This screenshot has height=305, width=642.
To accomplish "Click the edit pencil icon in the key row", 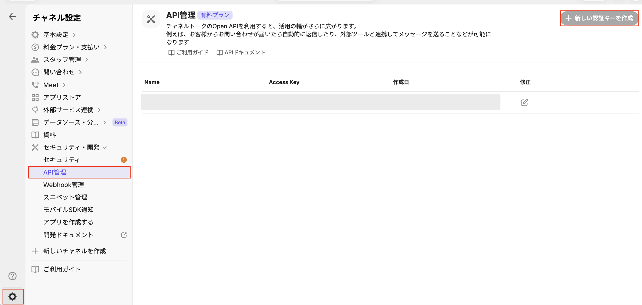I will [524, 102].
